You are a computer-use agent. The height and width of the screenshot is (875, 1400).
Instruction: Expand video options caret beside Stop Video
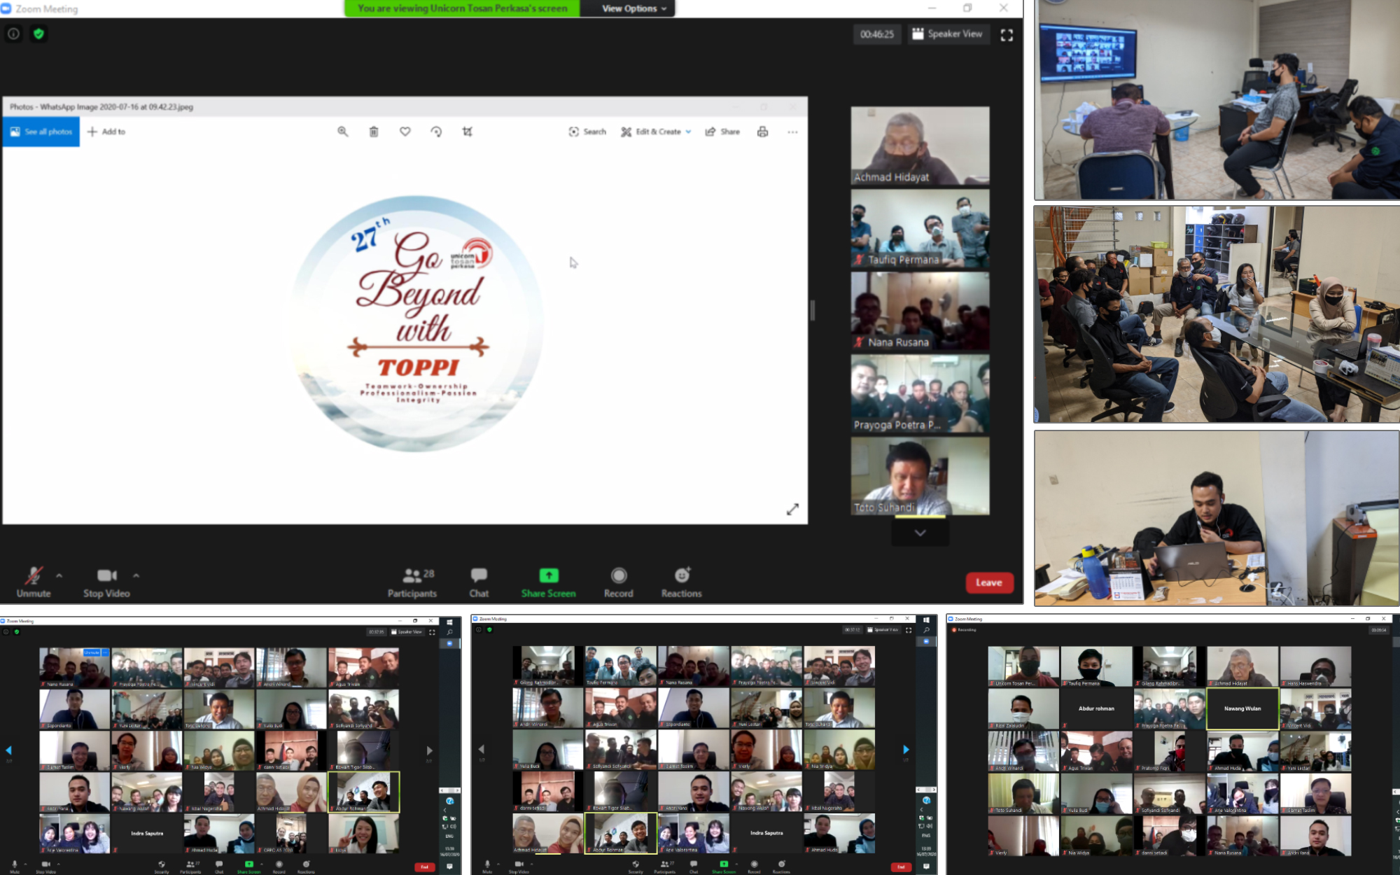[136, 575]
